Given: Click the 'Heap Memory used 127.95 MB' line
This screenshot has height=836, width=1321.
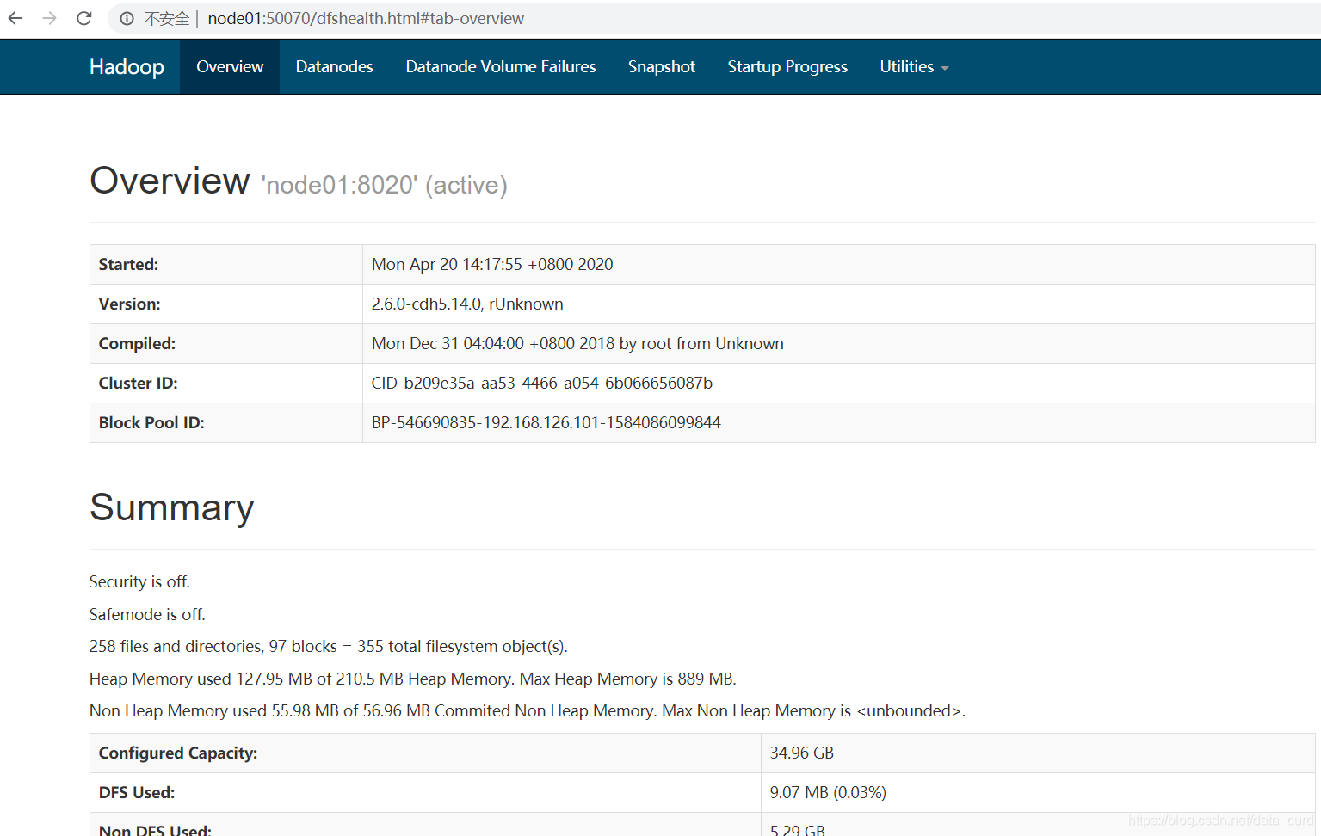Looking at the screenshot, I should [x=413, y=679].
